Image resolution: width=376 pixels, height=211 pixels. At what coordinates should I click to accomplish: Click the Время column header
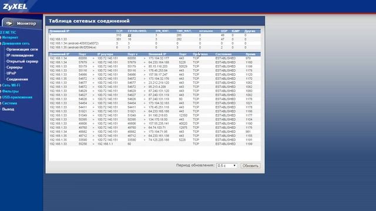pyautogui.click(x=250, y=55)
